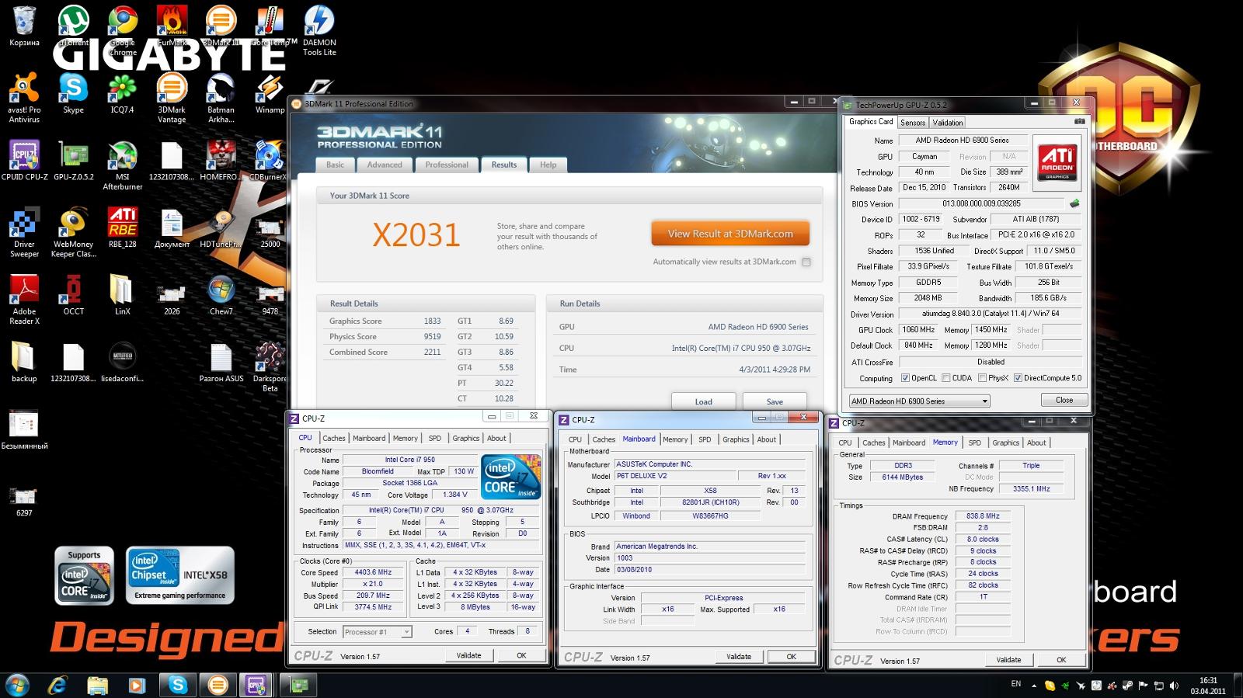Image resolution: width=1243 pixels, height=698 pixels.
Task: Toggle the CUDA checkbox in GPU-Z
Action: coord(945,378)
